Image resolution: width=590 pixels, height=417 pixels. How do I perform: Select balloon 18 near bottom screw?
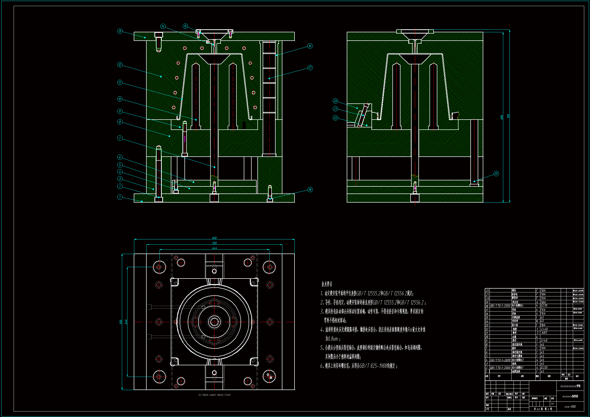point(310,190)
